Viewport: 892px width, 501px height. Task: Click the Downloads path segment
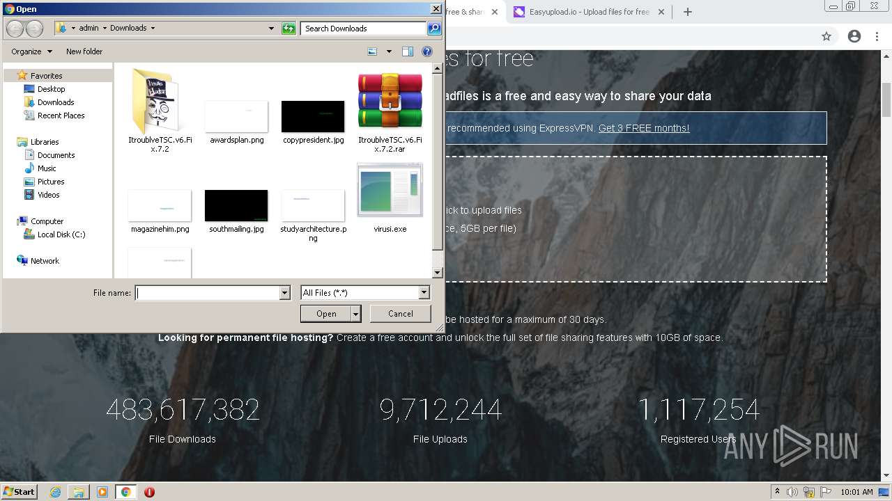coord(128,29)
